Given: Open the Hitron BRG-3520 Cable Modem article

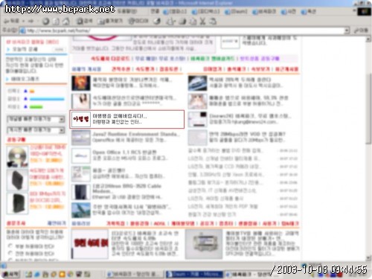Looking at the screenshot, I should [x=126, y=188].
